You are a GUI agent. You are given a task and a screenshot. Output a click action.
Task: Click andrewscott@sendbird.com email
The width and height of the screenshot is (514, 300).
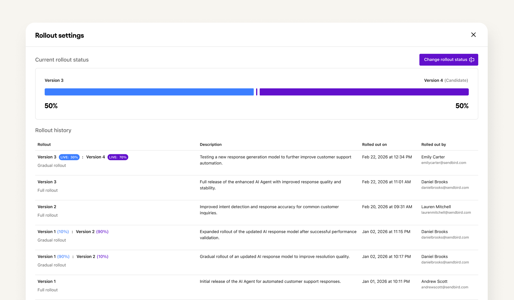[445, 287]
